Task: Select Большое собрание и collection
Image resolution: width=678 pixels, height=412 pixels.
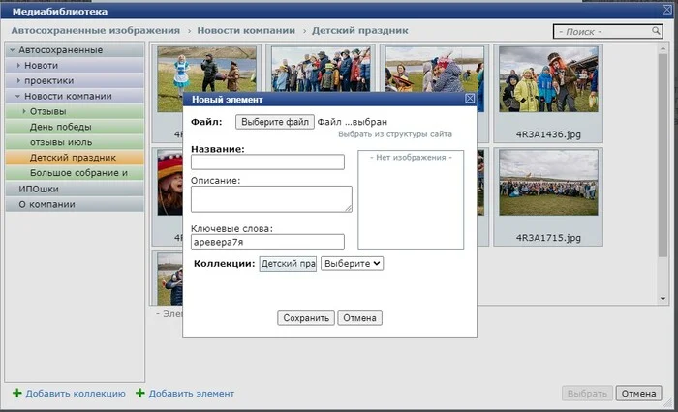Action: pyautogui.click(x=75, y=173)
